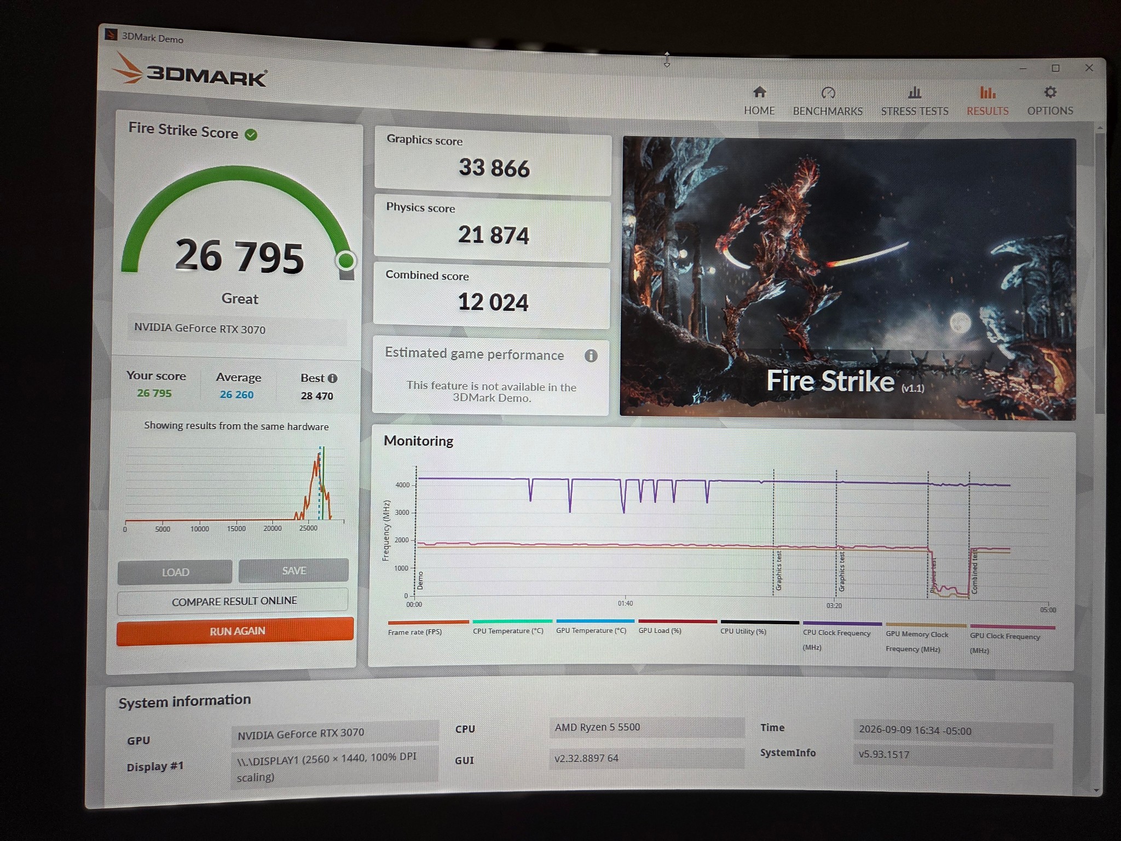The width and height of the screenshot is (1121, 841).
Task: Go to the Home tab
Action: [759, 101]
